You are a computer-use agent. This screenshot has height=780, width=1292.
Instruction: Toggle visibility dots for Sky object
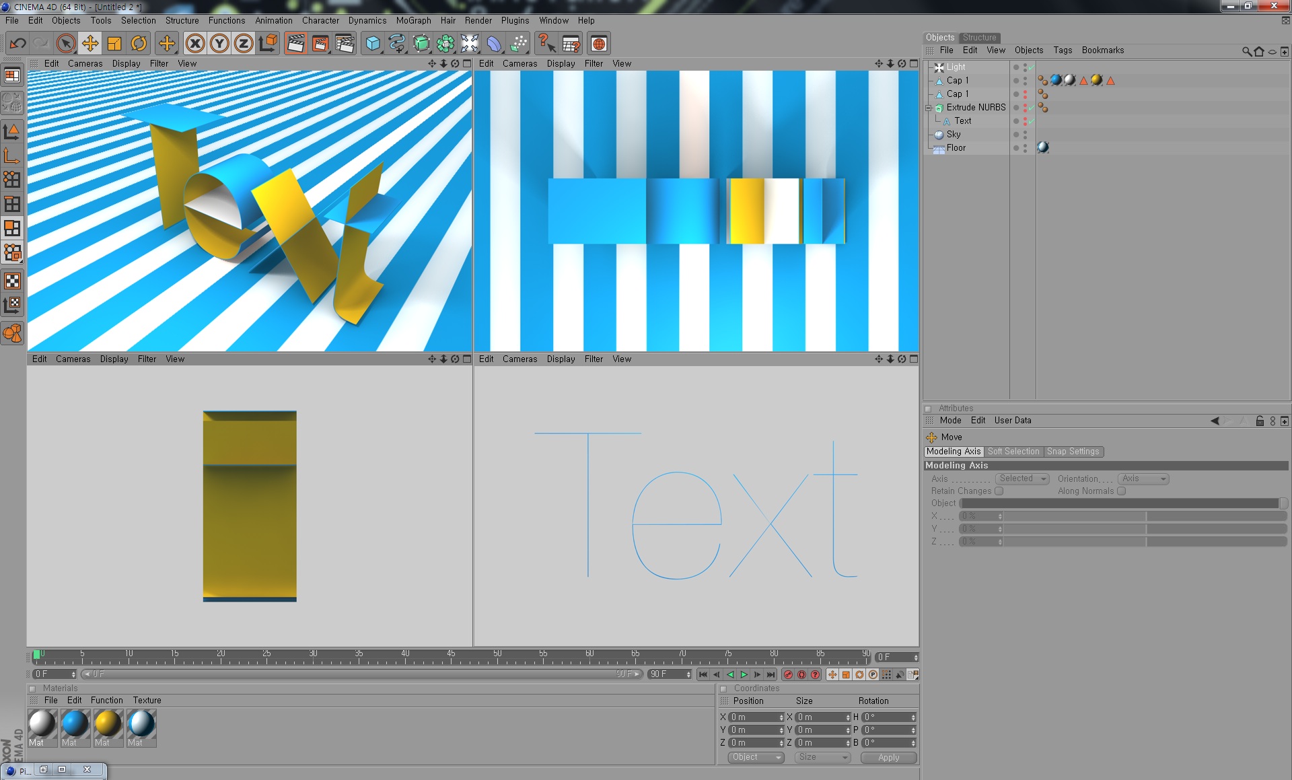pyautogui.click(x=1025, y=135)
